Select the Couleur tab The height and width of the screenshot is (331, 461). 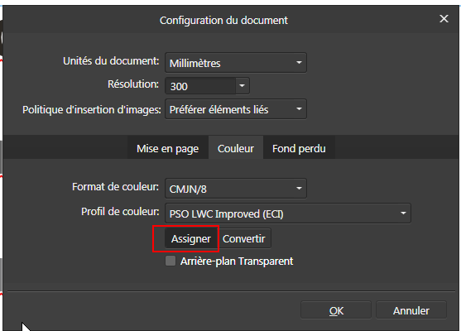(x=236, y=148)
